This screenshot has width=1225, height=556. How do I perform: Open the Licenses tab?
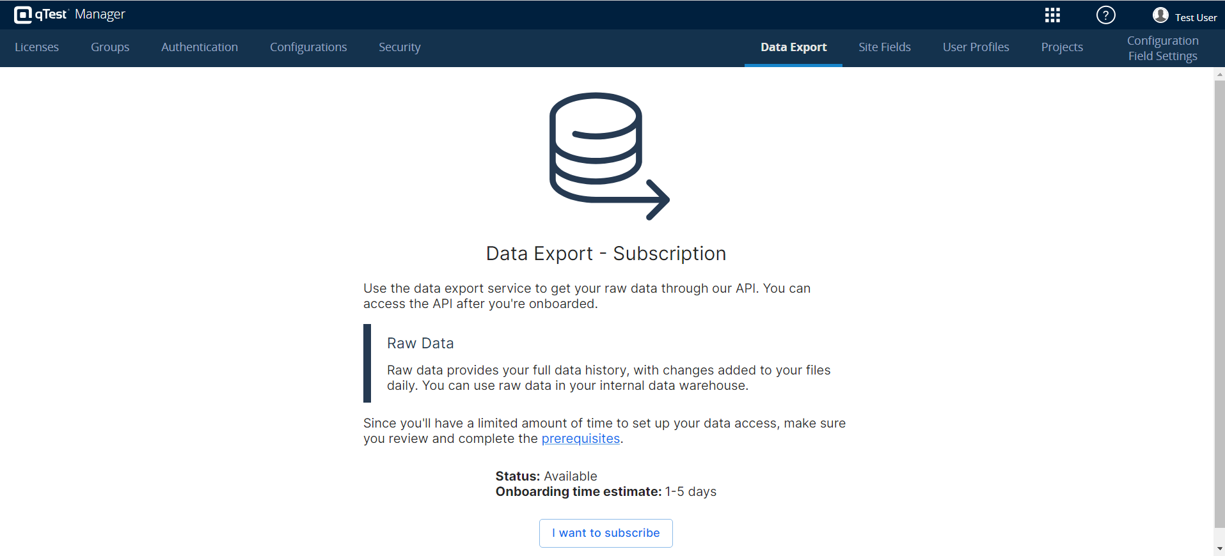pyautogui.click(x=36, y=47)
